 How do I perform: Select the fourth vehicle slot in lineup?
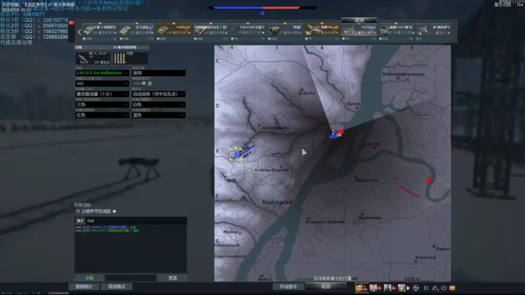point(211,29)
